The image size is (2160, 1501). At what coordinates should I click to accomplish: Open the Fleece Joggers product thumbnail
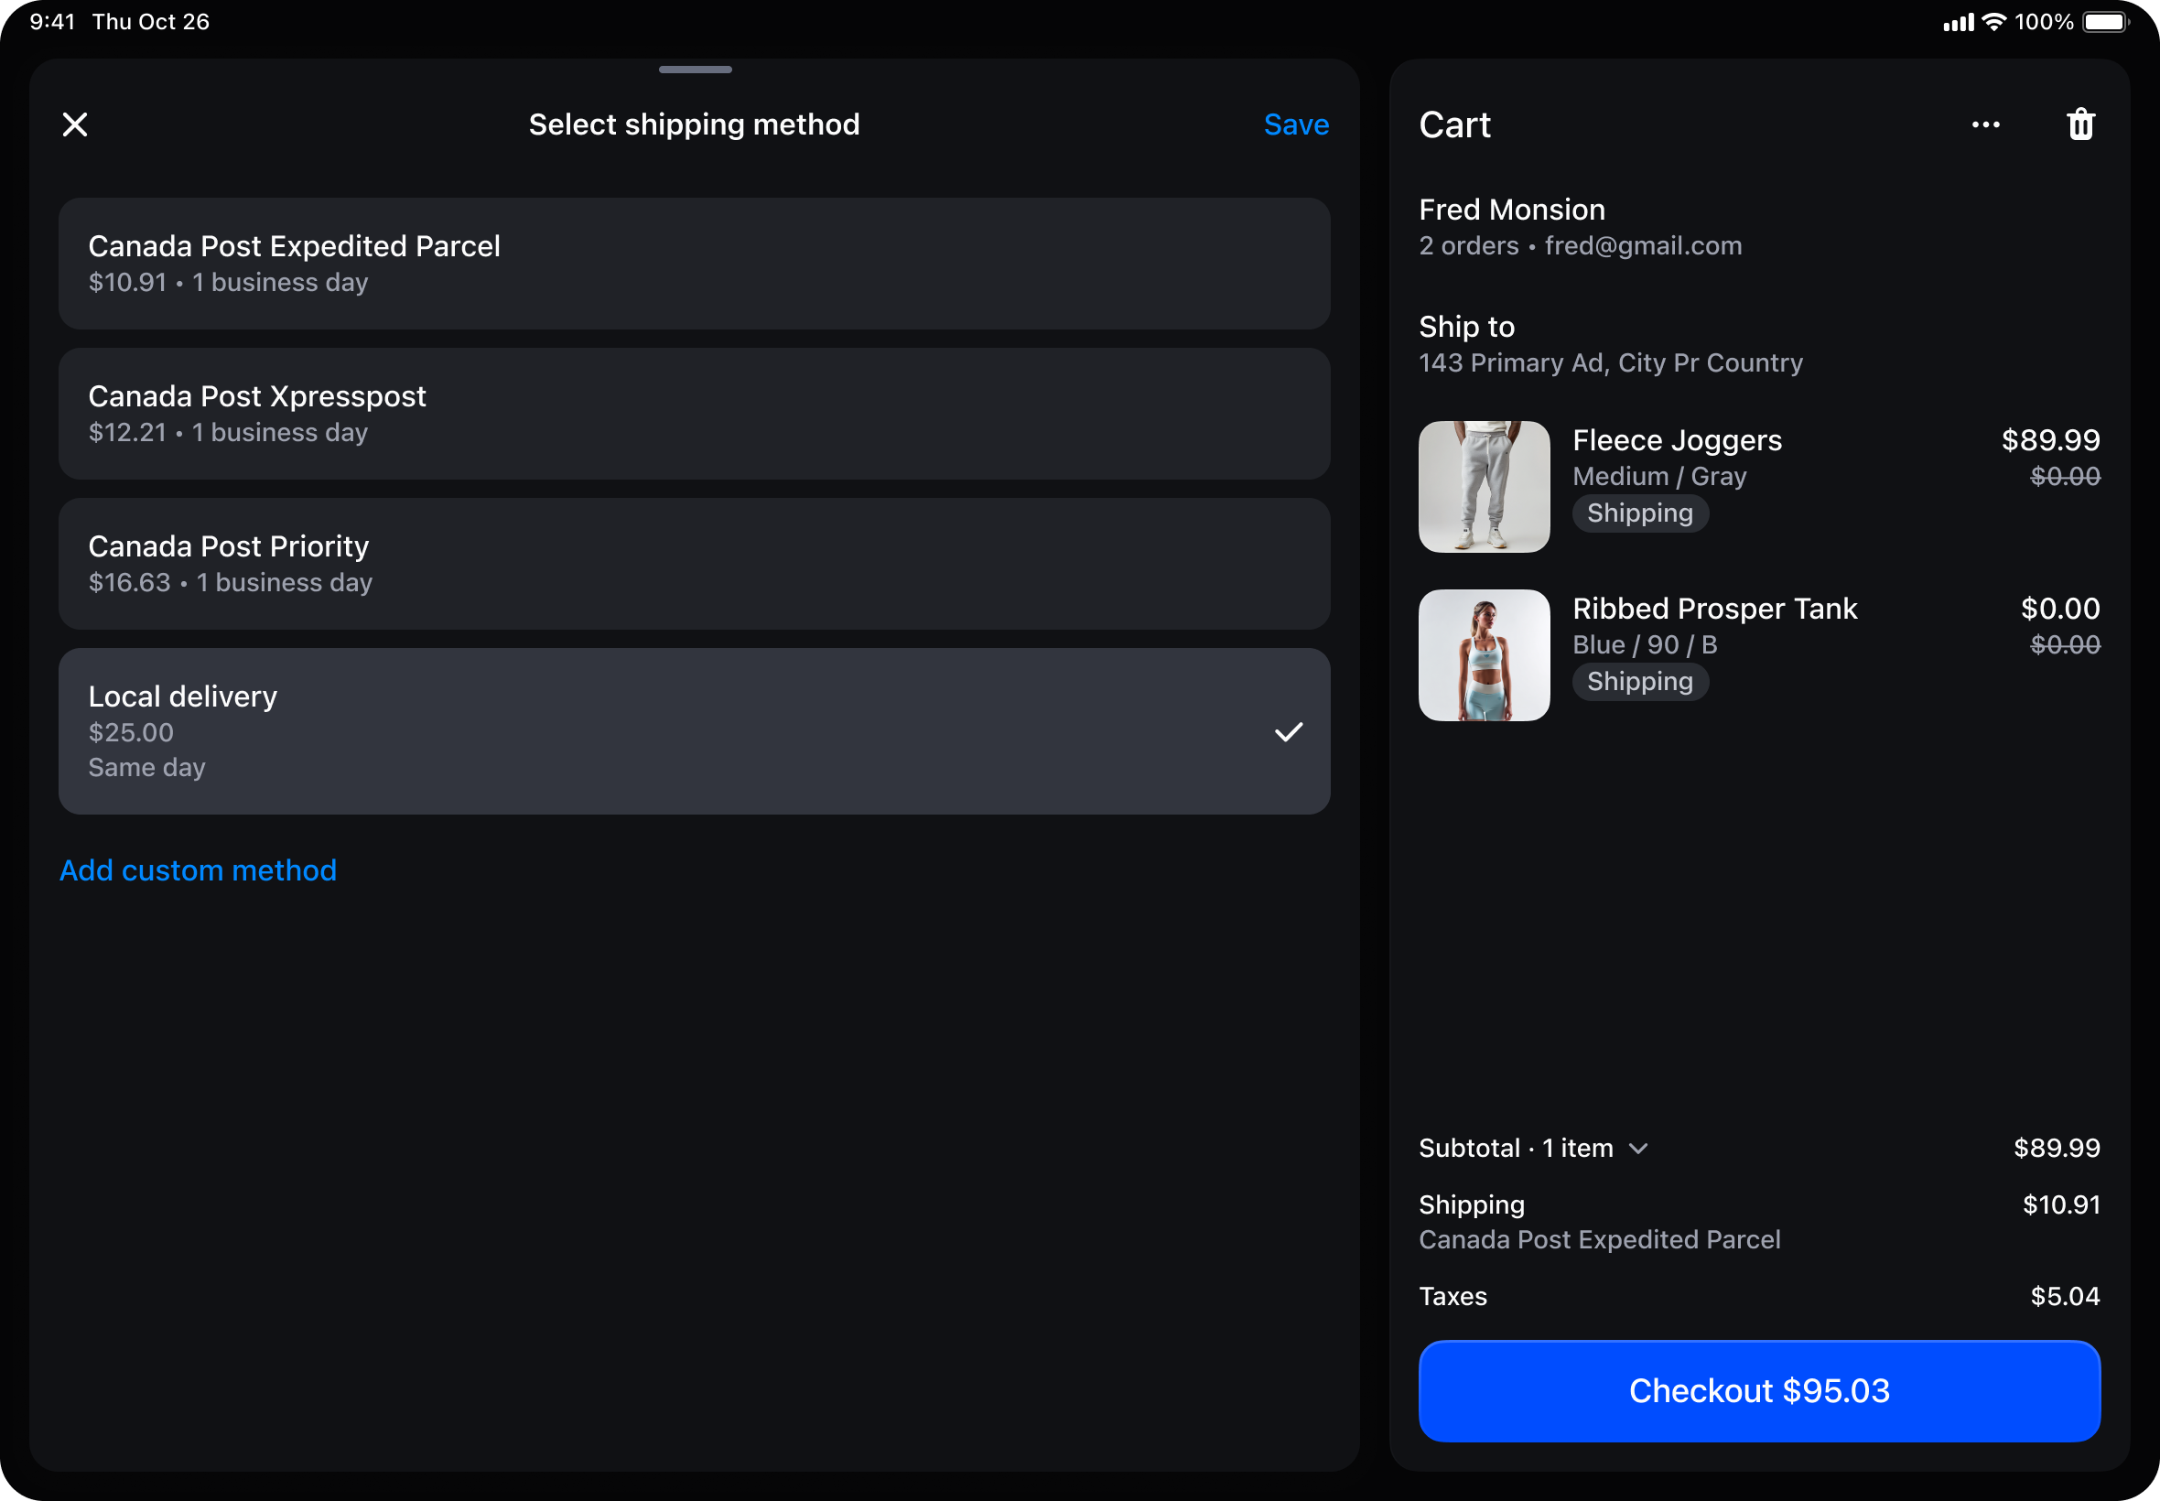click(x=1484, y=486)
